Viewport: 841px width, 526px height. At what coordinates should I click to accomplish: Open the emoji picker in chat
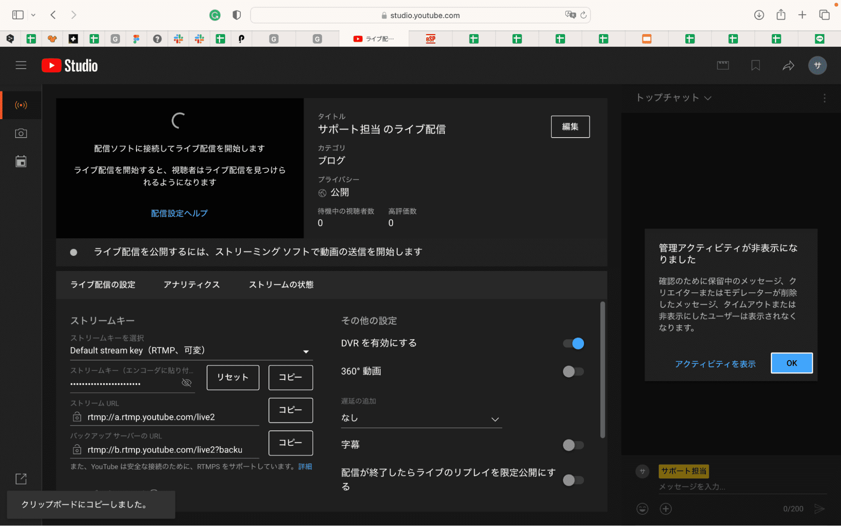[642, 509]
